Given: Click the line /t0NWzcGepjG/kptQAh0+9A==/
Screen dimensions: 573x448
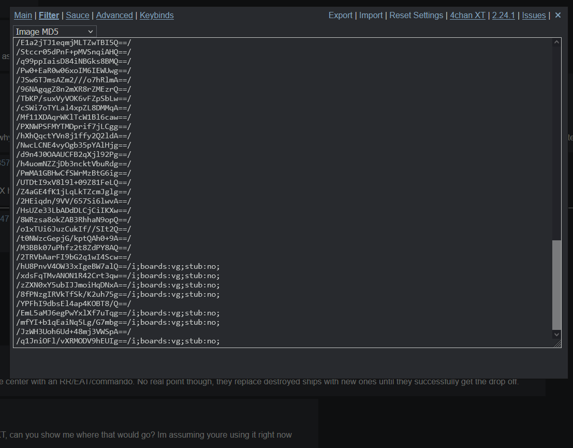Looking at the screenshot, I should click(x=74, y=238).
